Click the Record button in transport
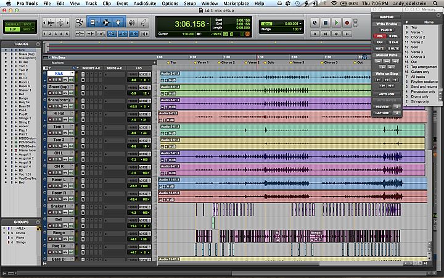The height and width of the screenshot is (278, 444). [347, 23]
